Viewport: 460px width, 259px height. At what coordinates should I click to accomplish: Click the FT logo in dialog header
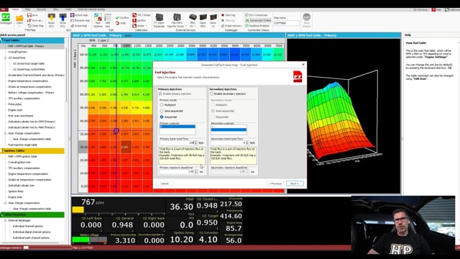click(298, 77)
